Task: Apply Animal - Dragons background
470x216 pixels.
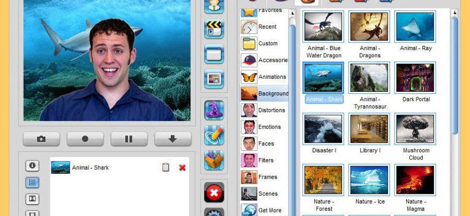Action: click(x=370, y=26)
